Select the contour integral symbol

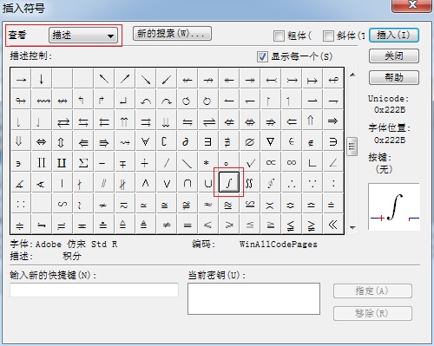(x=271, y=183)
